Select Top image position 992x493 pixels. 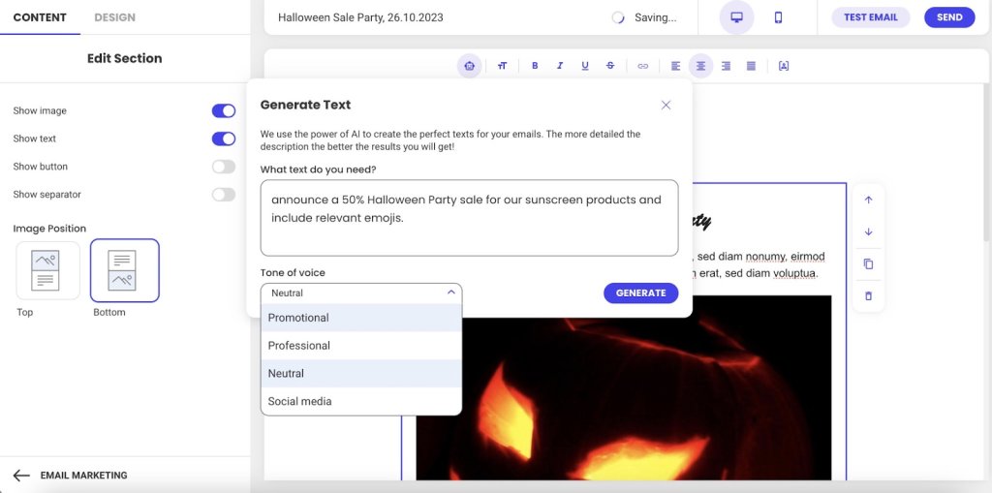point(48,270)
